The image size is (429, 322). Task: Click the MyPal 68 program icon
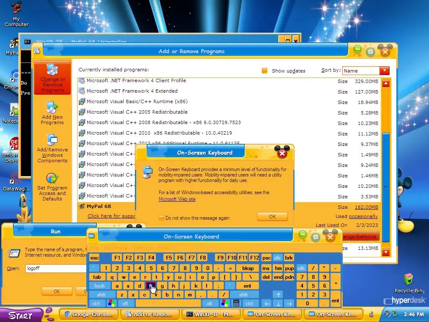pos(82,206)
